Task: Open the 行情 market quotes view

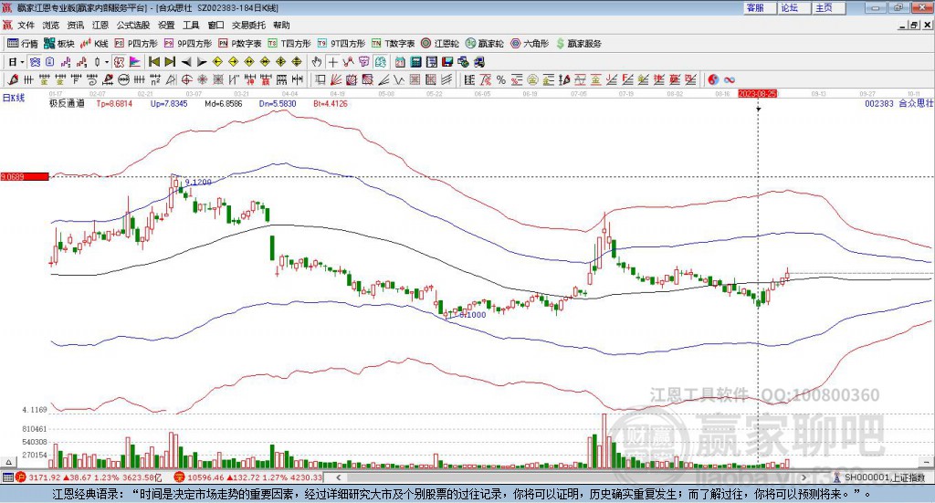Action: [x=22, y=44]
